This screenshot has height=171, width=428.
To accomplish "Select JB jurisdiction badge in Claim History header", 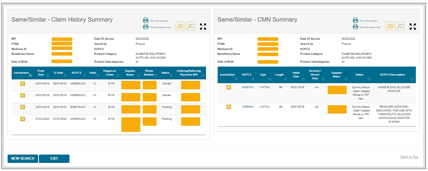I will click(x=180, y=26).
